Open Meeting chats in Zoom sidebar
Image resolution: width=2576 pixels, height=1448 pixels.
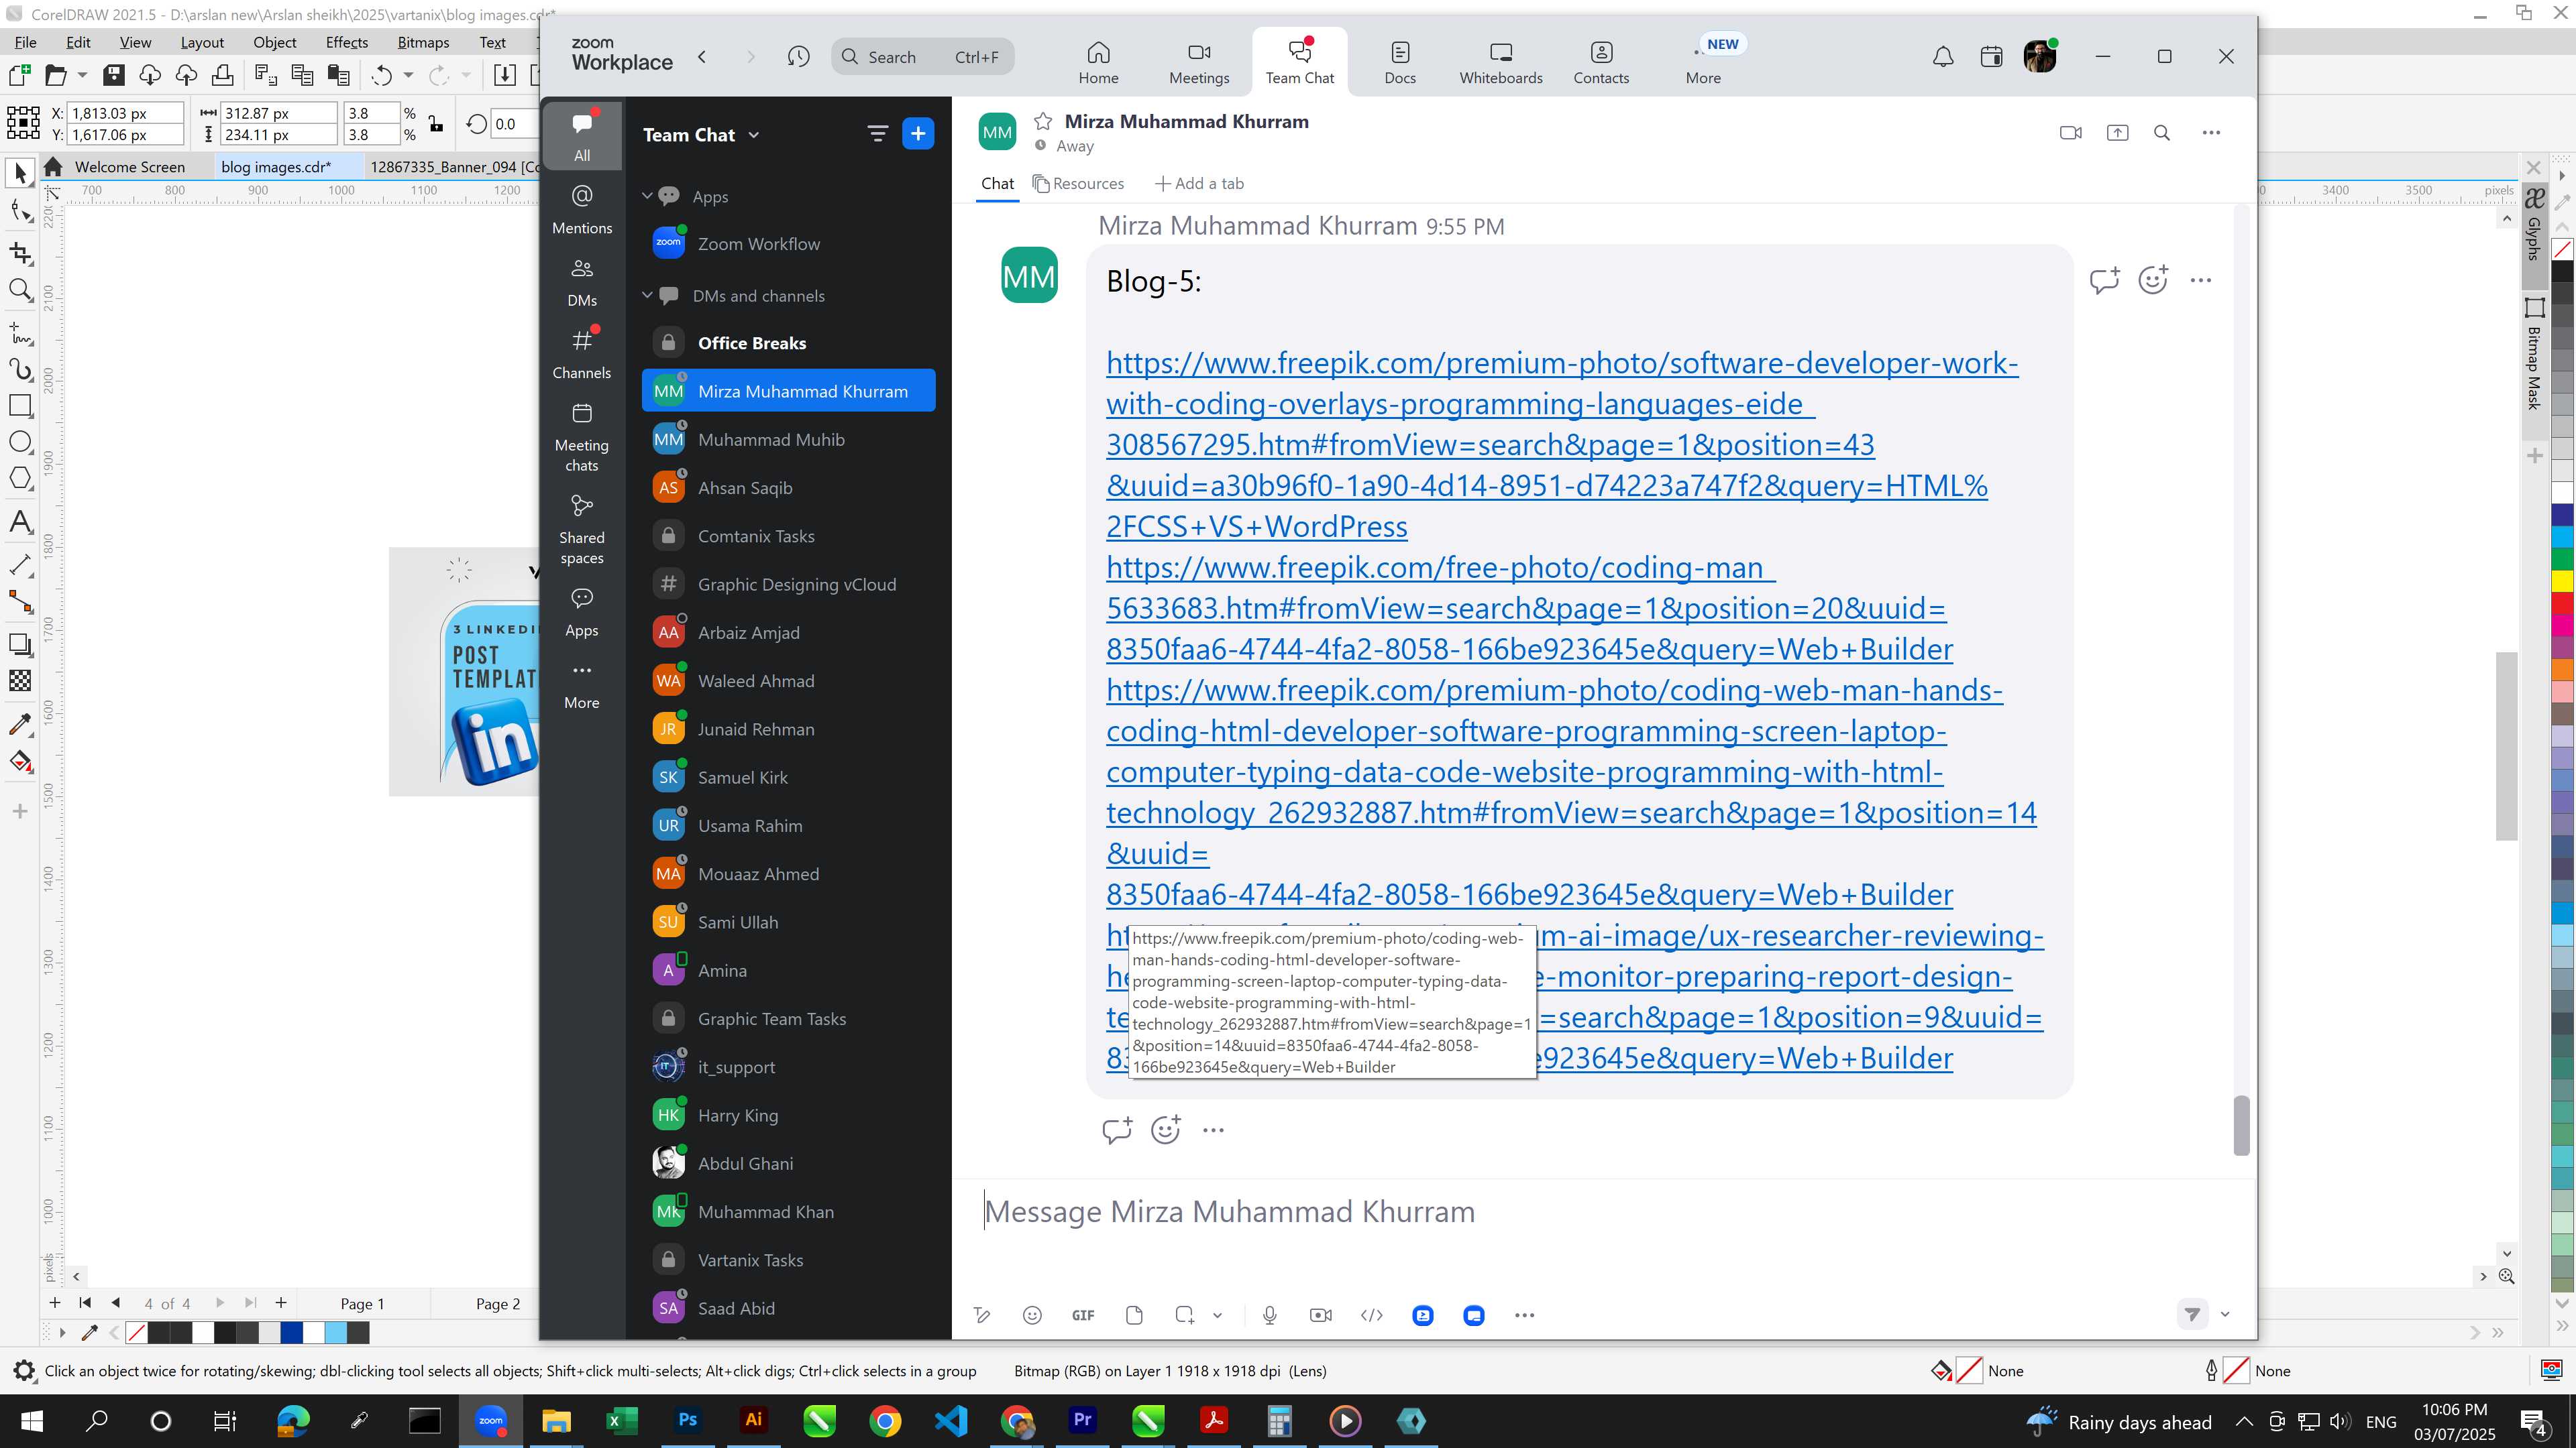point(582,438)
